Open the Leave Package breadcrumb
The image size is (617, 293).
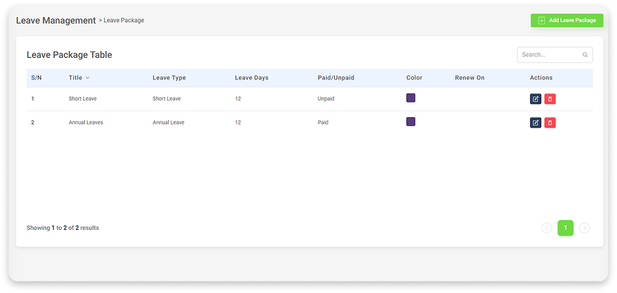coord(124,20)
